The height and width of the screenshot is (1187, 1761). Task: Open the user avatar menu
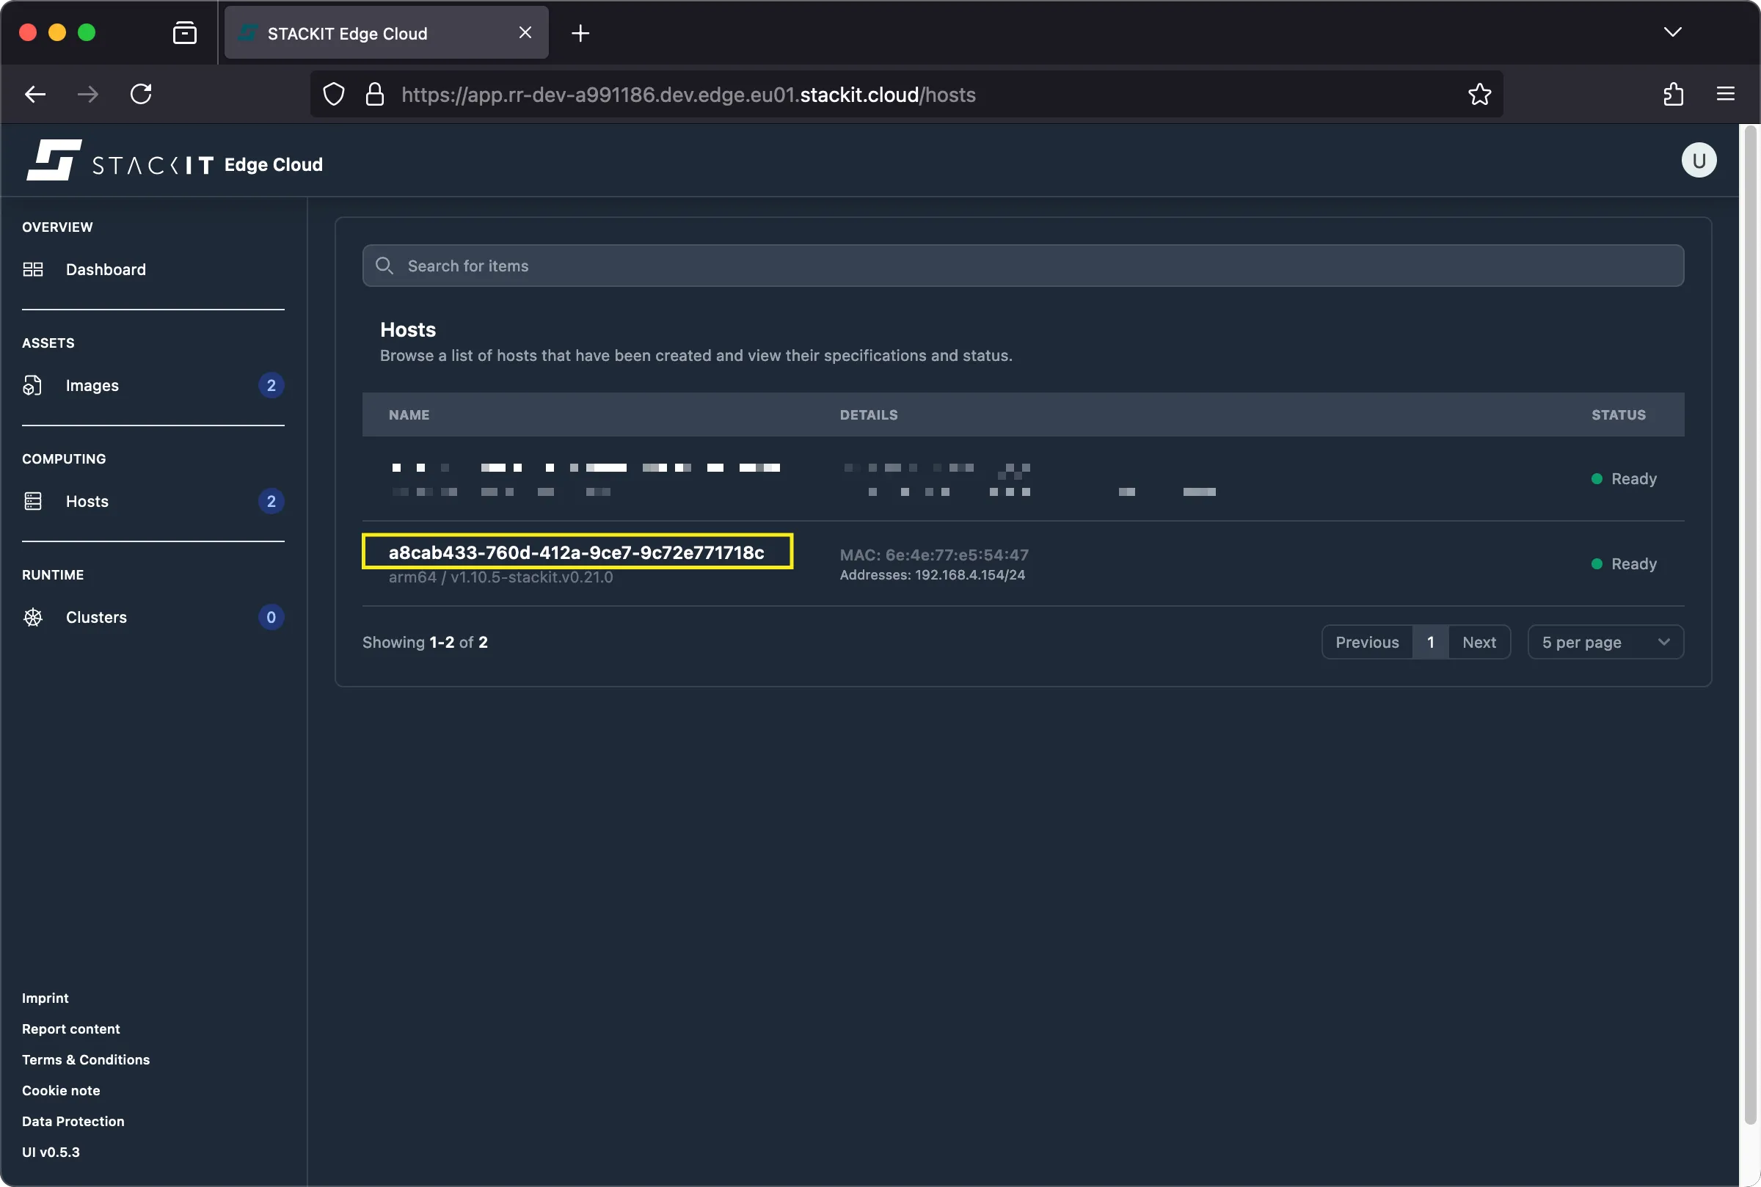coord(1697,160)
